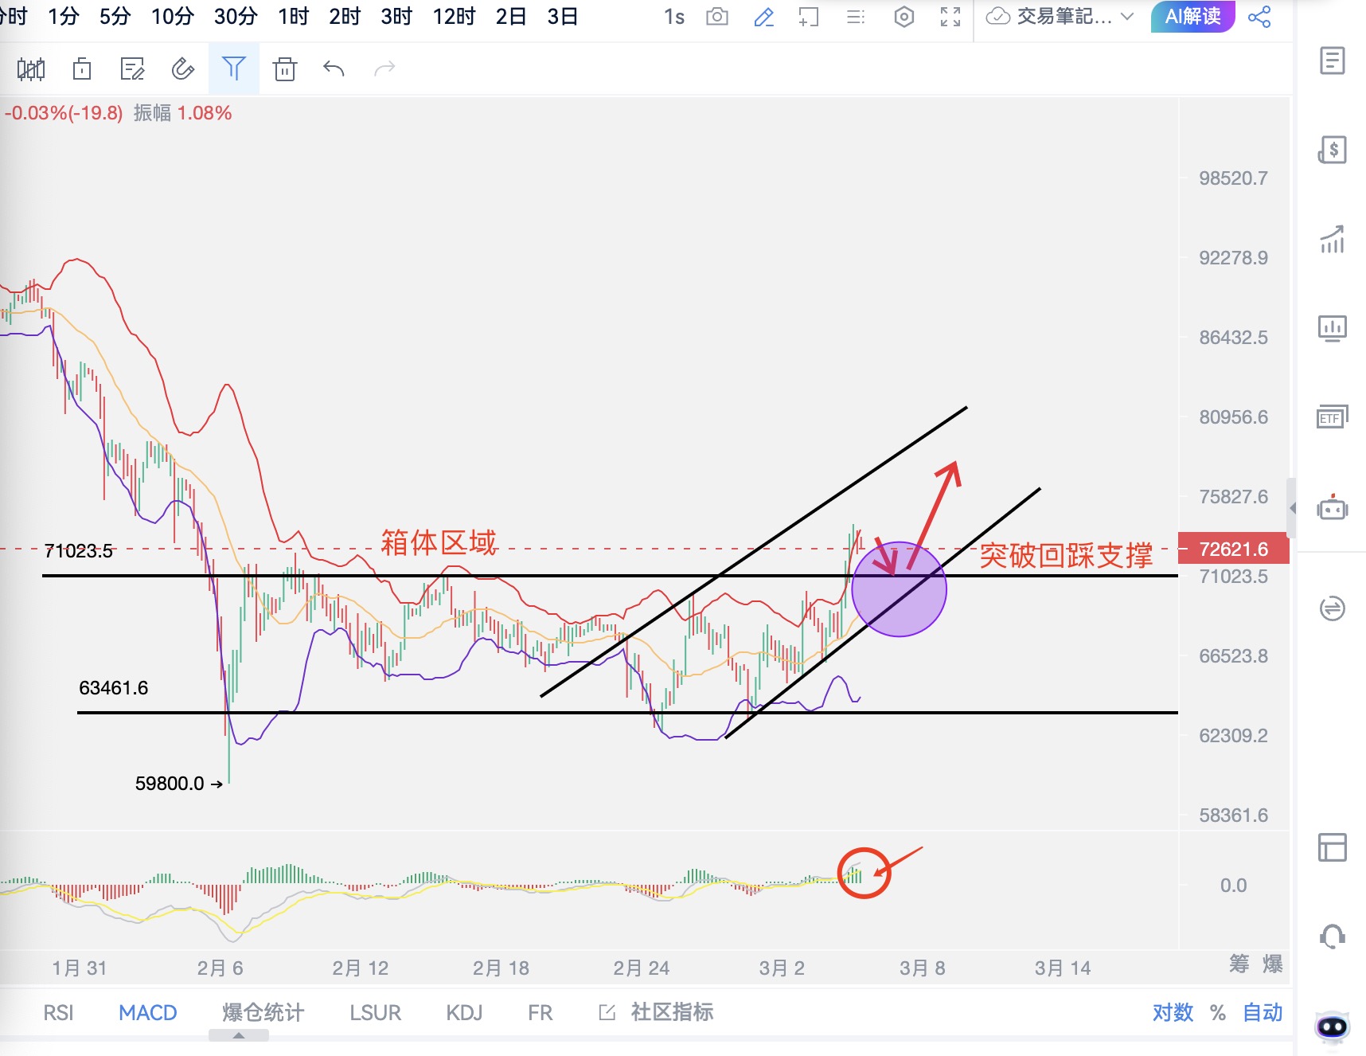Expand the 交易筆記 dropdown
Screen dimensions: 1366x1056
[x=1126, y=17]
